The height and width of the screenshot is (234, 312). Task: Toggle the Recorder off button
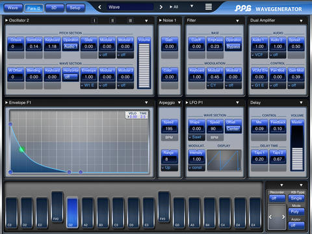pyautogui.click(x=277, y=198)
